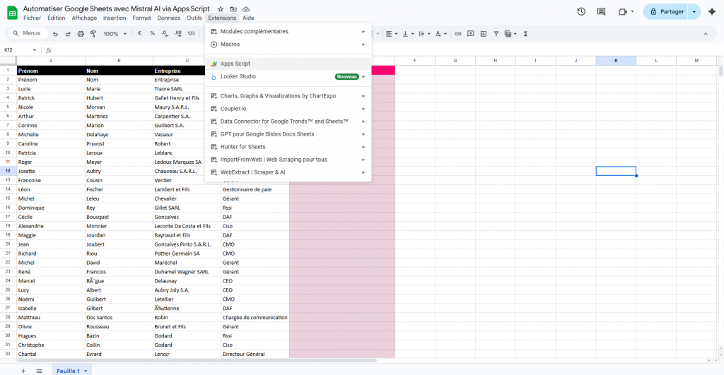Click the Partager share button
The image size is (724, 375).
pos(666,12)
